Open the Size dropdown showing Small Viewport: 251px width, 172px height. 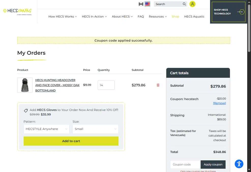(95, 129)
